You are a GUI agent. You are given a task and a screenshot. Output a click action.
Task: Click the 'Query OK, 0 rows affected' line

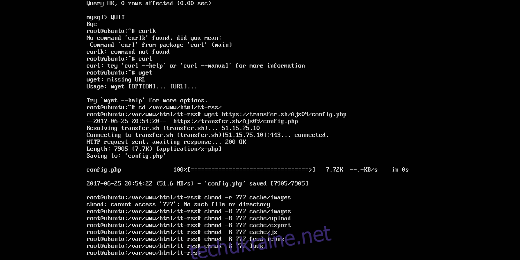149,3
